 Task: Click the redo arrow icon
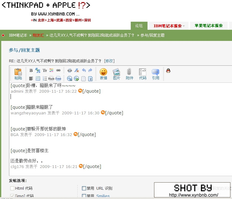point(90,70)
